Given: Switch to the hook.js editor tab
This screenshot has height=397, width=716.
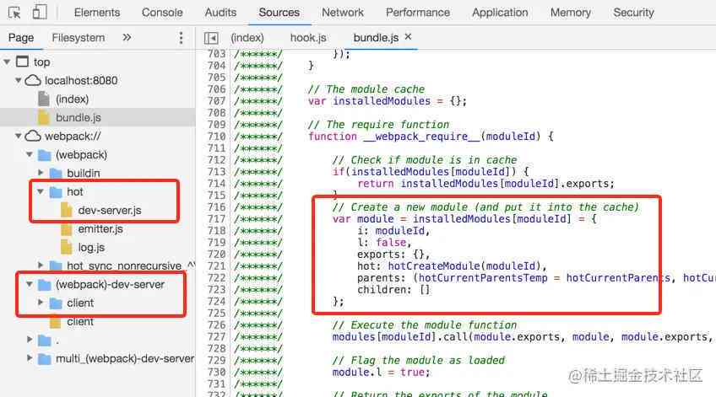Looking at the screenshot, I should (x=308, y=38).
